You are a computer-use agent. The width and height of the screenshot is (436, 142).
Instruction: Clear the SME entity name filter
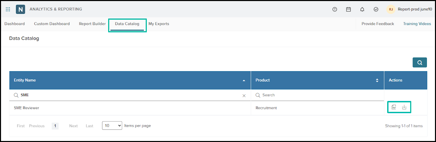click(244, 96)
